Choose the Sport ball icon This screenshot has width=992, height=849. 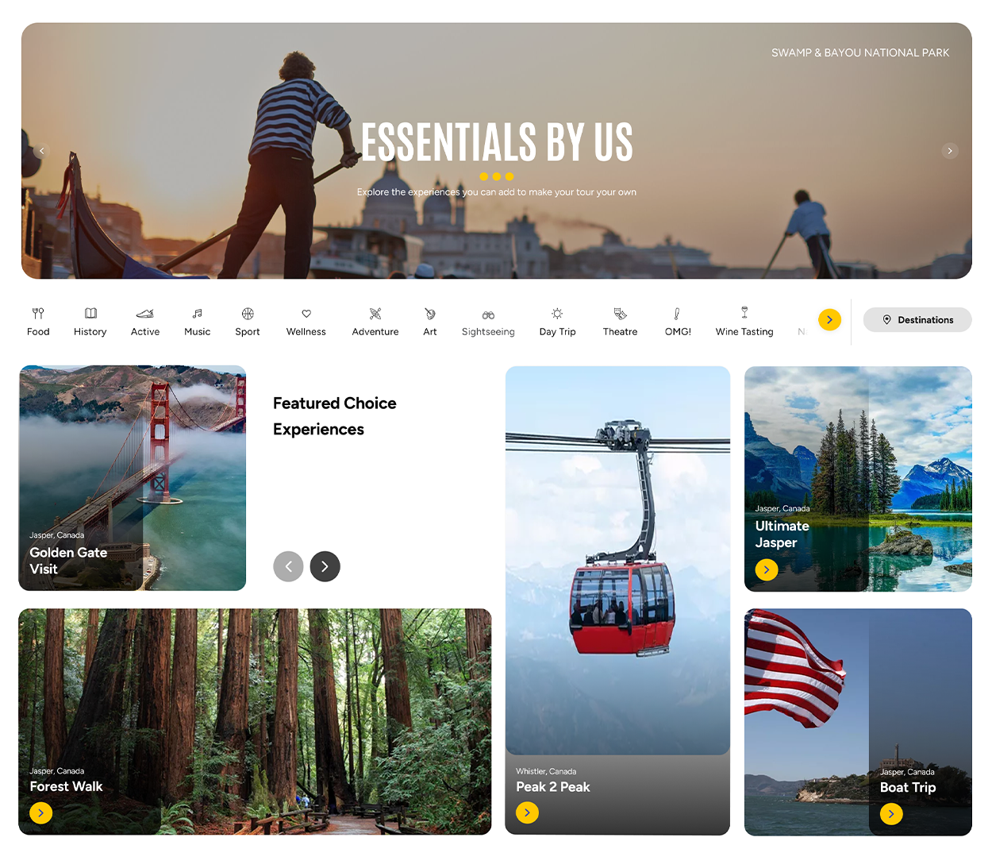pos(248,313)
